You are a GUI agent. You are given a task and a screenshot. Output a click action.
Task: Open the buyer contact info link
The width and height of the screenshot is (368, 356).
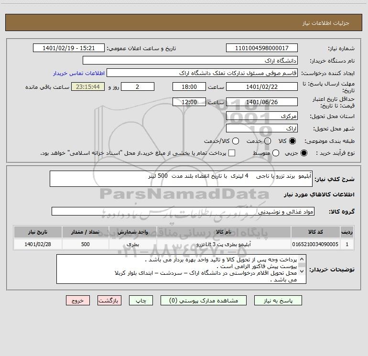tap(79, 73)
